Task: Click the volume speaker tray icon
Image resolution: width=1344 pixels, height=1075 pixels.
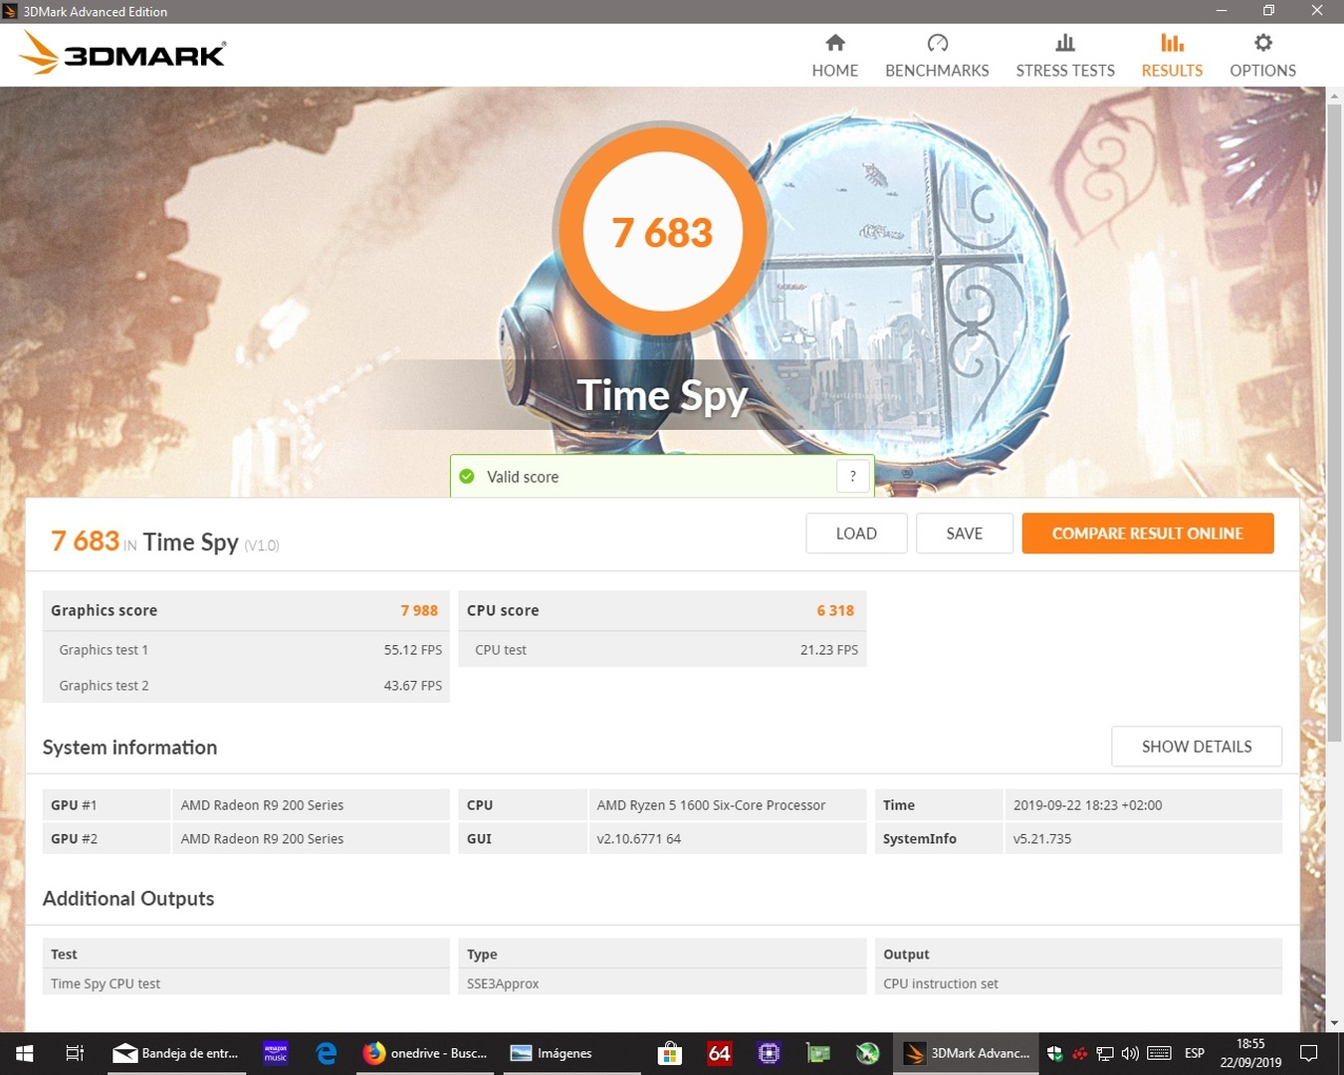Action: [x=1130, y=1053]
